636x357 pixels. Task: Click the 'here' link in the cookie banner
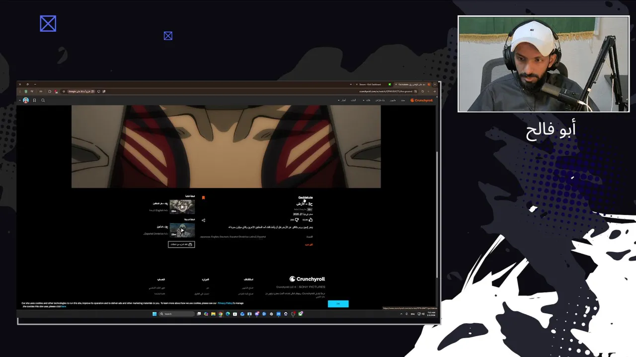63,306
